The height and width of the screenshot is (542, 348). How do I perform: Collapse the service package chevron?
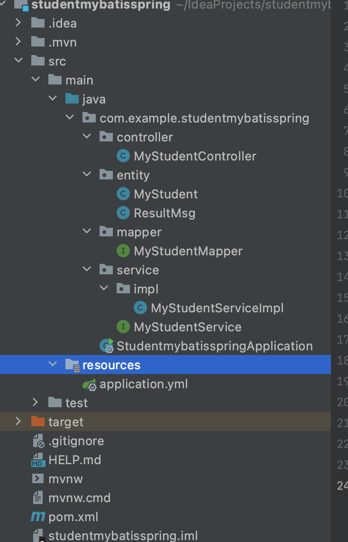[x=87, y=269]
